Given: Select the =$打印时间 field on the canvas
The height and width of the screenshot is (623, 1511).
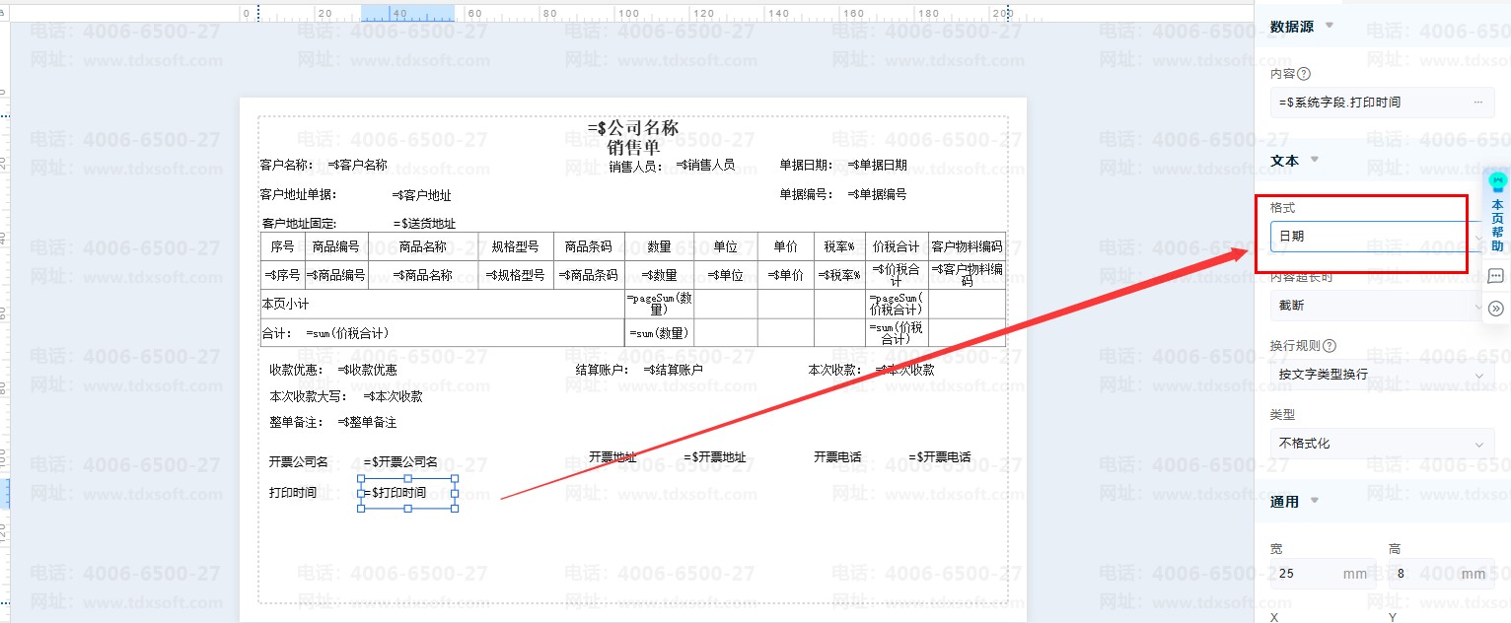Looking at the screenshot, I should 408,493.
